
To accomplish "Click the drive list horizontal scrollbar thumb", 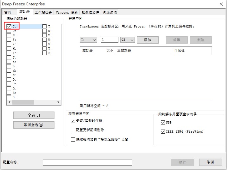I will [23, 102].
